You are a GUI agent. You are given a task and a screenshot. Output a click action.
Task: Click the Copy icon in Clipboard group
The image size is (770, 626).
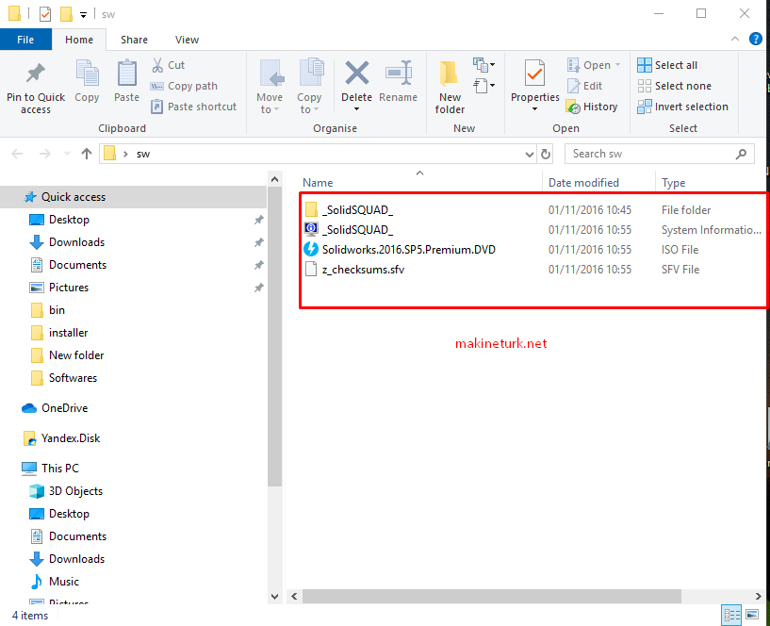point(87,74)
